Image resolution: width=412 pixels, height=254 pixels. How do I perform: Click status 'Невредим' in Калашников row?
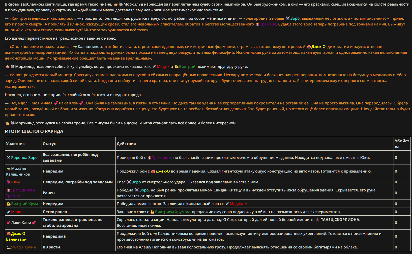(x=53, y=171)
